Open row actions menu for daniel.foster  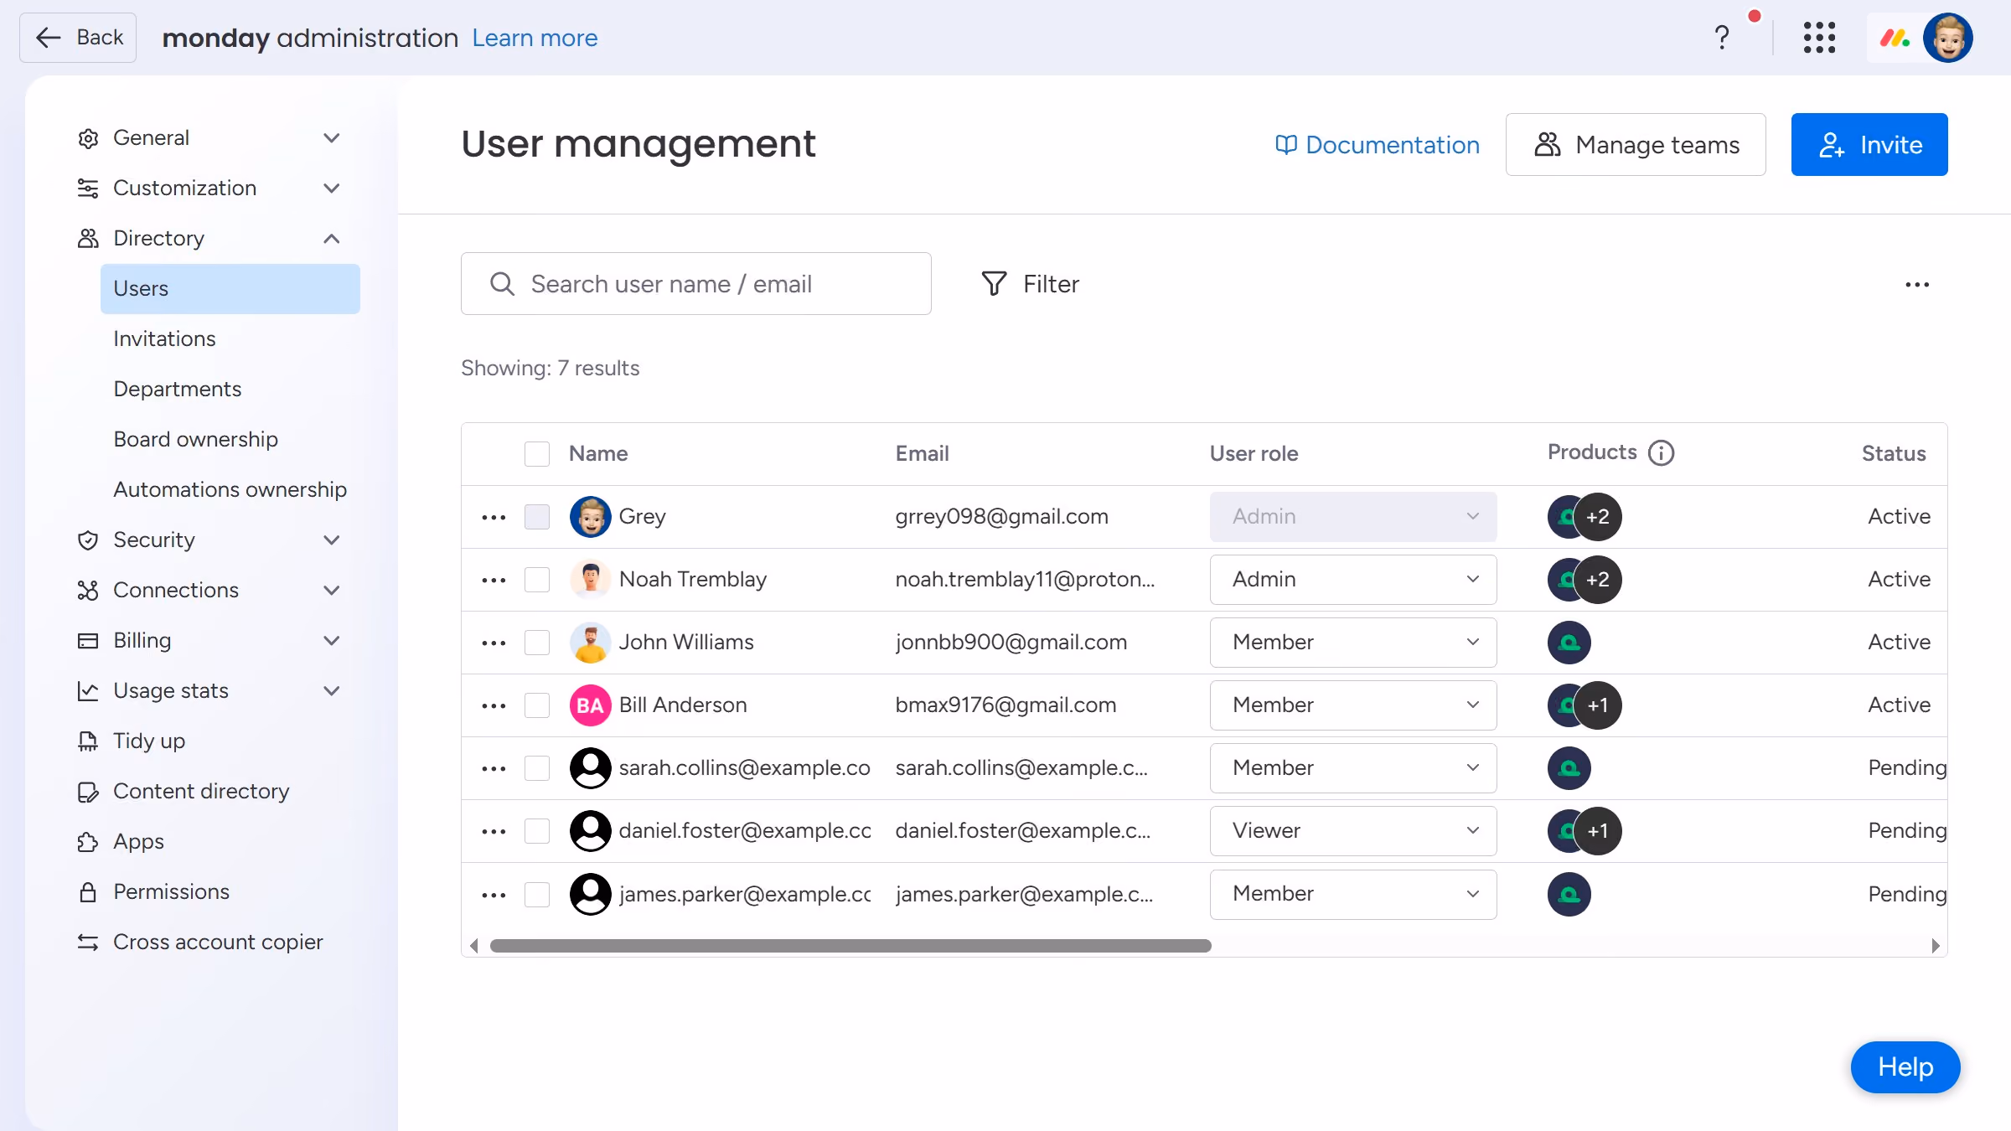pyautogui.click(x=494, y=831)
